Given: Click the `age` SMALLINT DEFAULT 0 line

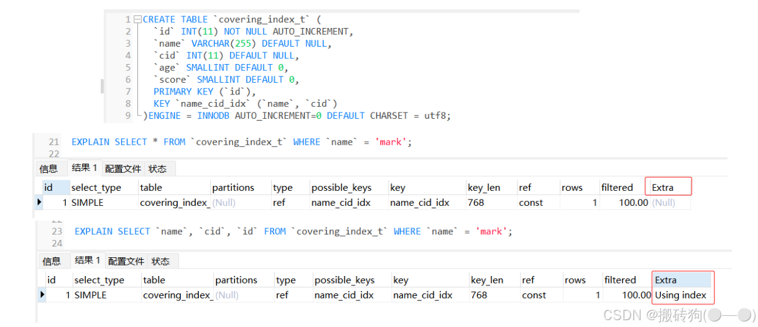Looking at the screenshot, I should (221, 67).
